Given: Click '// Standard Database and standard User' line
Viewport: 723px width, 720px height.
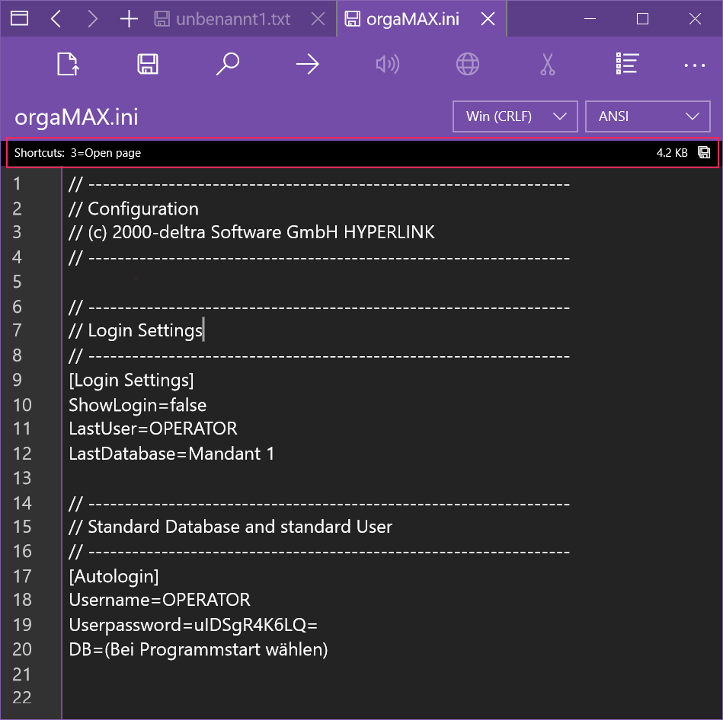Looking at the screenshot, I should click(231, 527).
